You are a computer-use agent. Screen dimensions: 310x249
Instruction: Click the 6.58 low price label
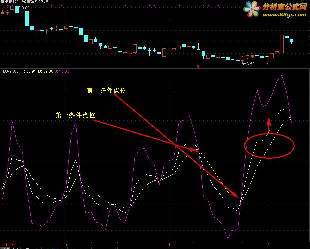click(x=250, y=64)
